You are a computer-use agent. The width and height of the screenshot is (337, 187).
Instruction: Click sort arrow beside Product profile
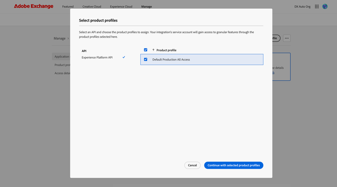pyautogui.click(x=153, y=50)
